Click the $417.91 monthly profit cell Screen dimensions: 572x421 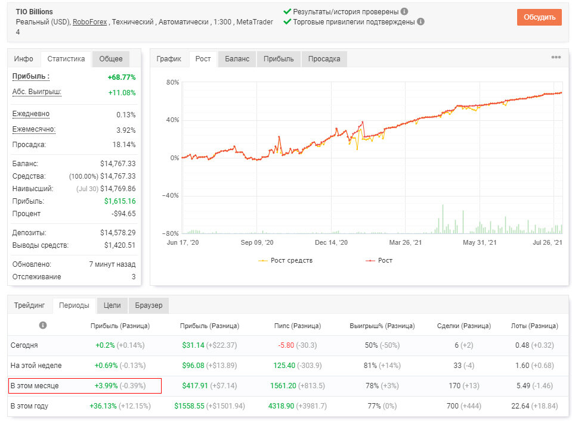coord(209,386)
